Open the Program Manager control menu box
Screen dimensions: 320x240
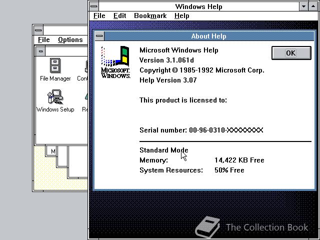[x=38, y=30]
